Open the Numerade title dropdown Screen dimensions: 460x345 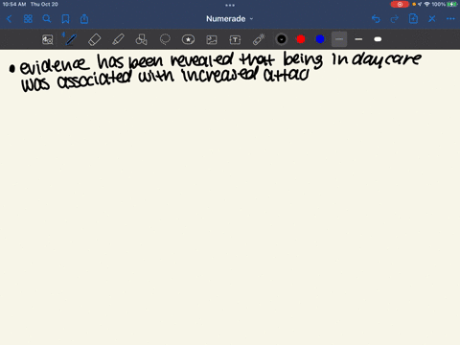coord(229,19)
